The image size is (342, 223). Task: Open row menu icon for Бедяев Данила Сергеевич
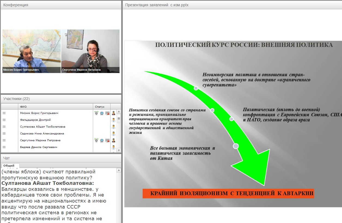tap(4, 147)
